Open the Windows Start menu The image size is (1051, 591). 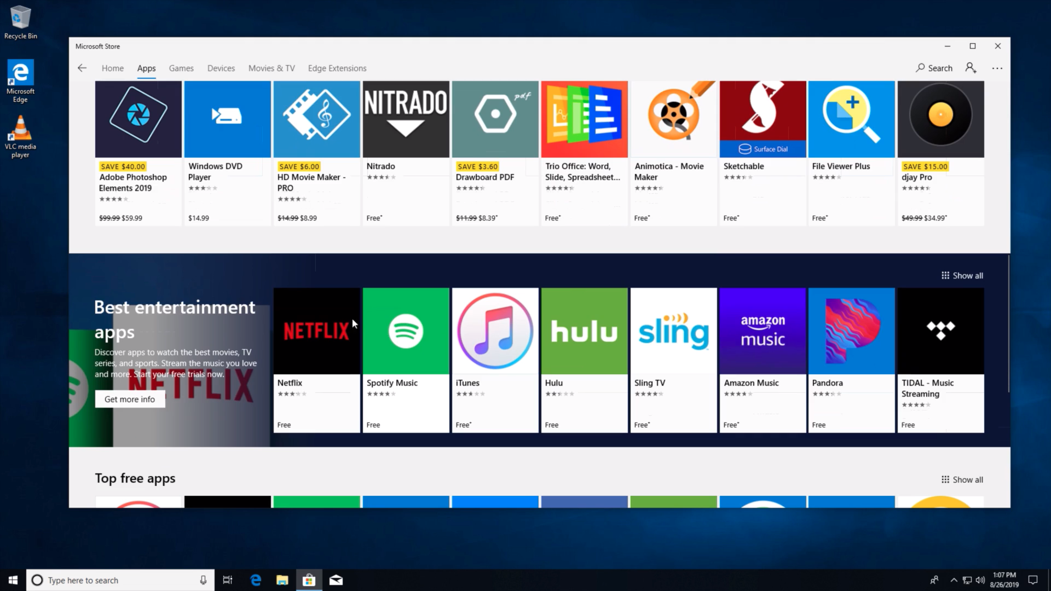[13, 580]
